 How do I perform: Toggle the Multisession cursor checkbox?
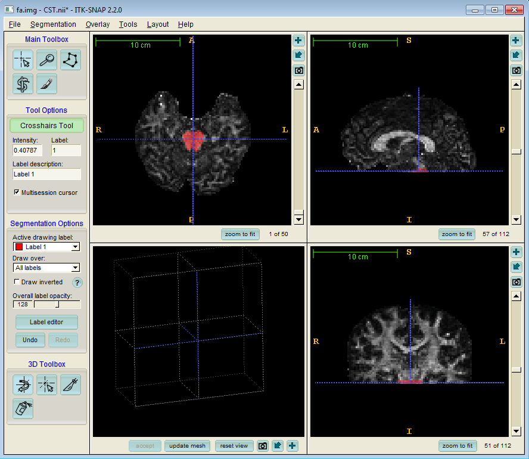(x=17, y=192)
